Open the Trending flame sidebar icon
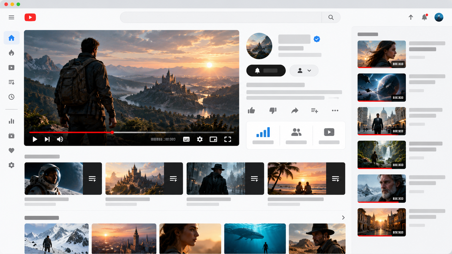The width and height of the screenshot is (452, 254). (x=11, y=53)
